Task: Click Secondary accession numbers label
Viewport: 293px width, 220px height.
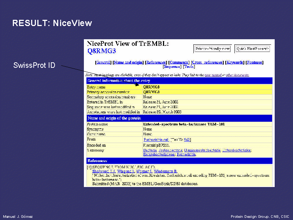Action: [111, 97]
